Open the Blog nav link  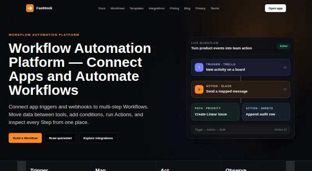187,8
